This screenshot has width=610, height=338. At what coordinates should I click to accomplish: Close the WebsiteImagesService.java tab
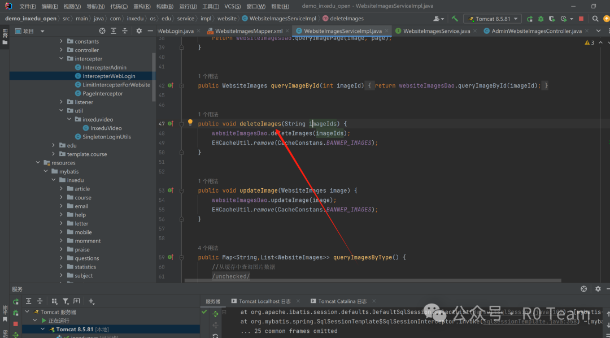476,31
